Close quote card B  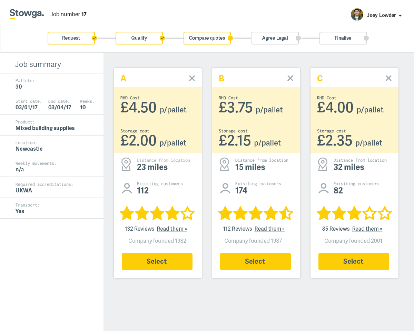(x=290, y=78)
